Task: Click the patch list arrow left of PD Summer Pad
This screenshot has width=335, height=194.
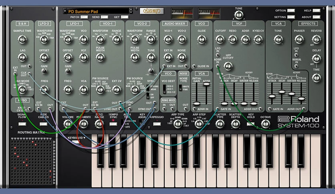Action: tap(65, 11)
